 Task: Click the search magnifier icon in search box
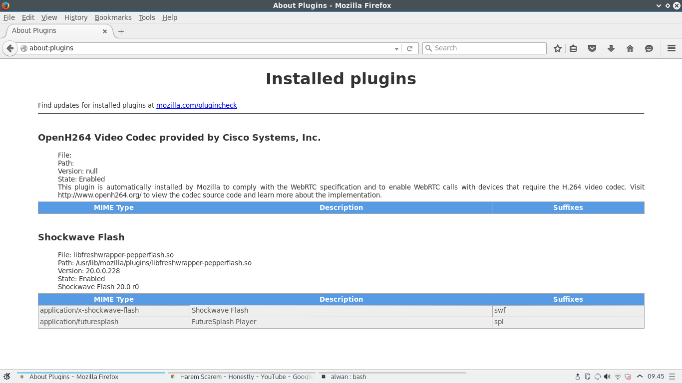point(428,48)
